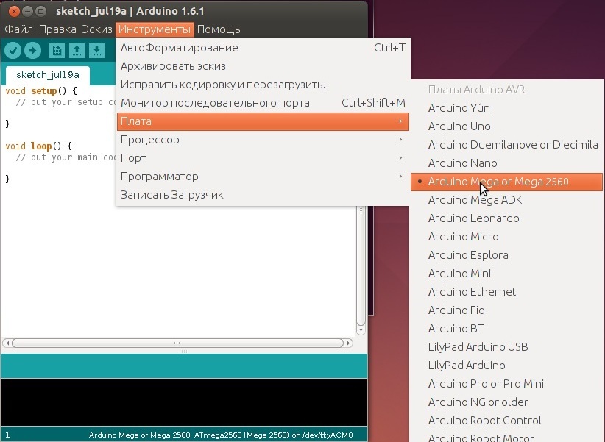Viewport: 605px width, 442px height.
Task: Click the Verify sketch checkmark icon
Action: 13,50
